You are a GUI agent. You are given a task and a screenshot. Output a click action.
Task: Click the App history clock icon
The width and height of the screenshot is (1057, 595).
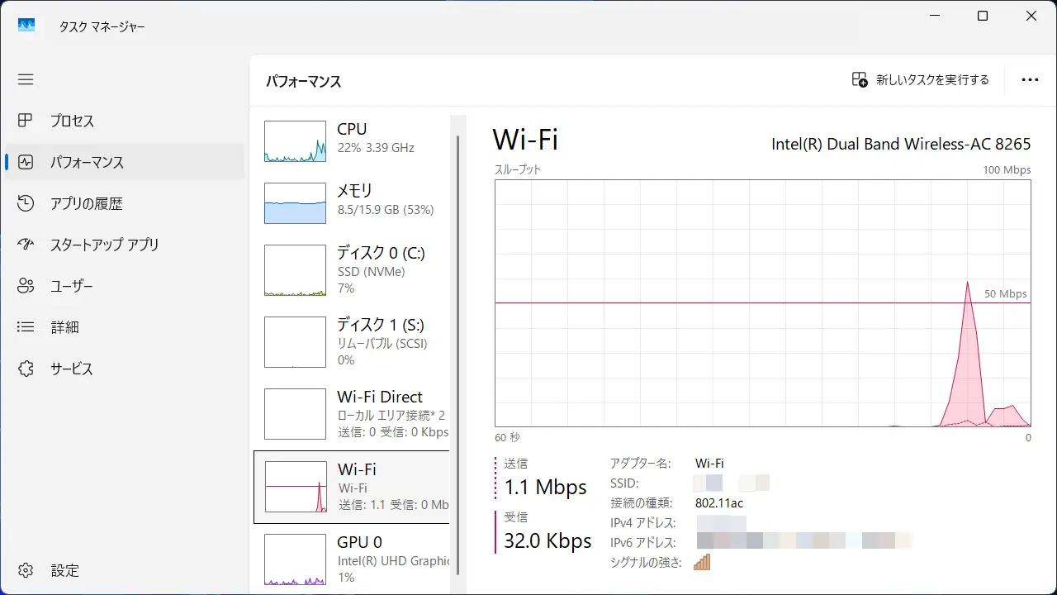coord(26,203)
